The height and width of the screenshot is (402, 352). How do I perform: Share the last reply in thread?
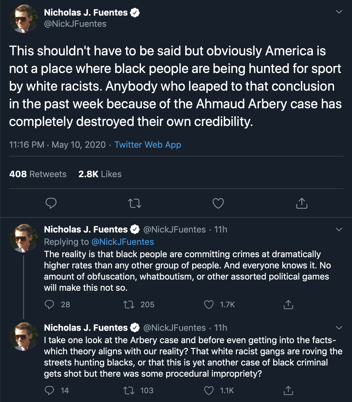tap(288, 391)
